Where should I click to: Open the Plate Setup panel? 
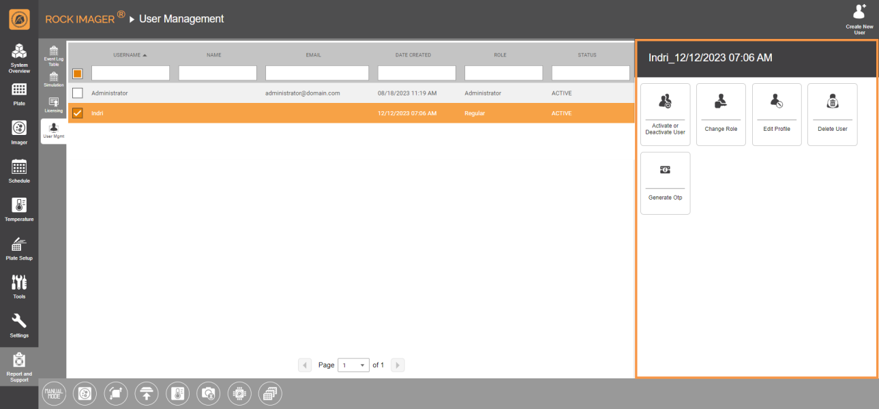tap(18, 247)
